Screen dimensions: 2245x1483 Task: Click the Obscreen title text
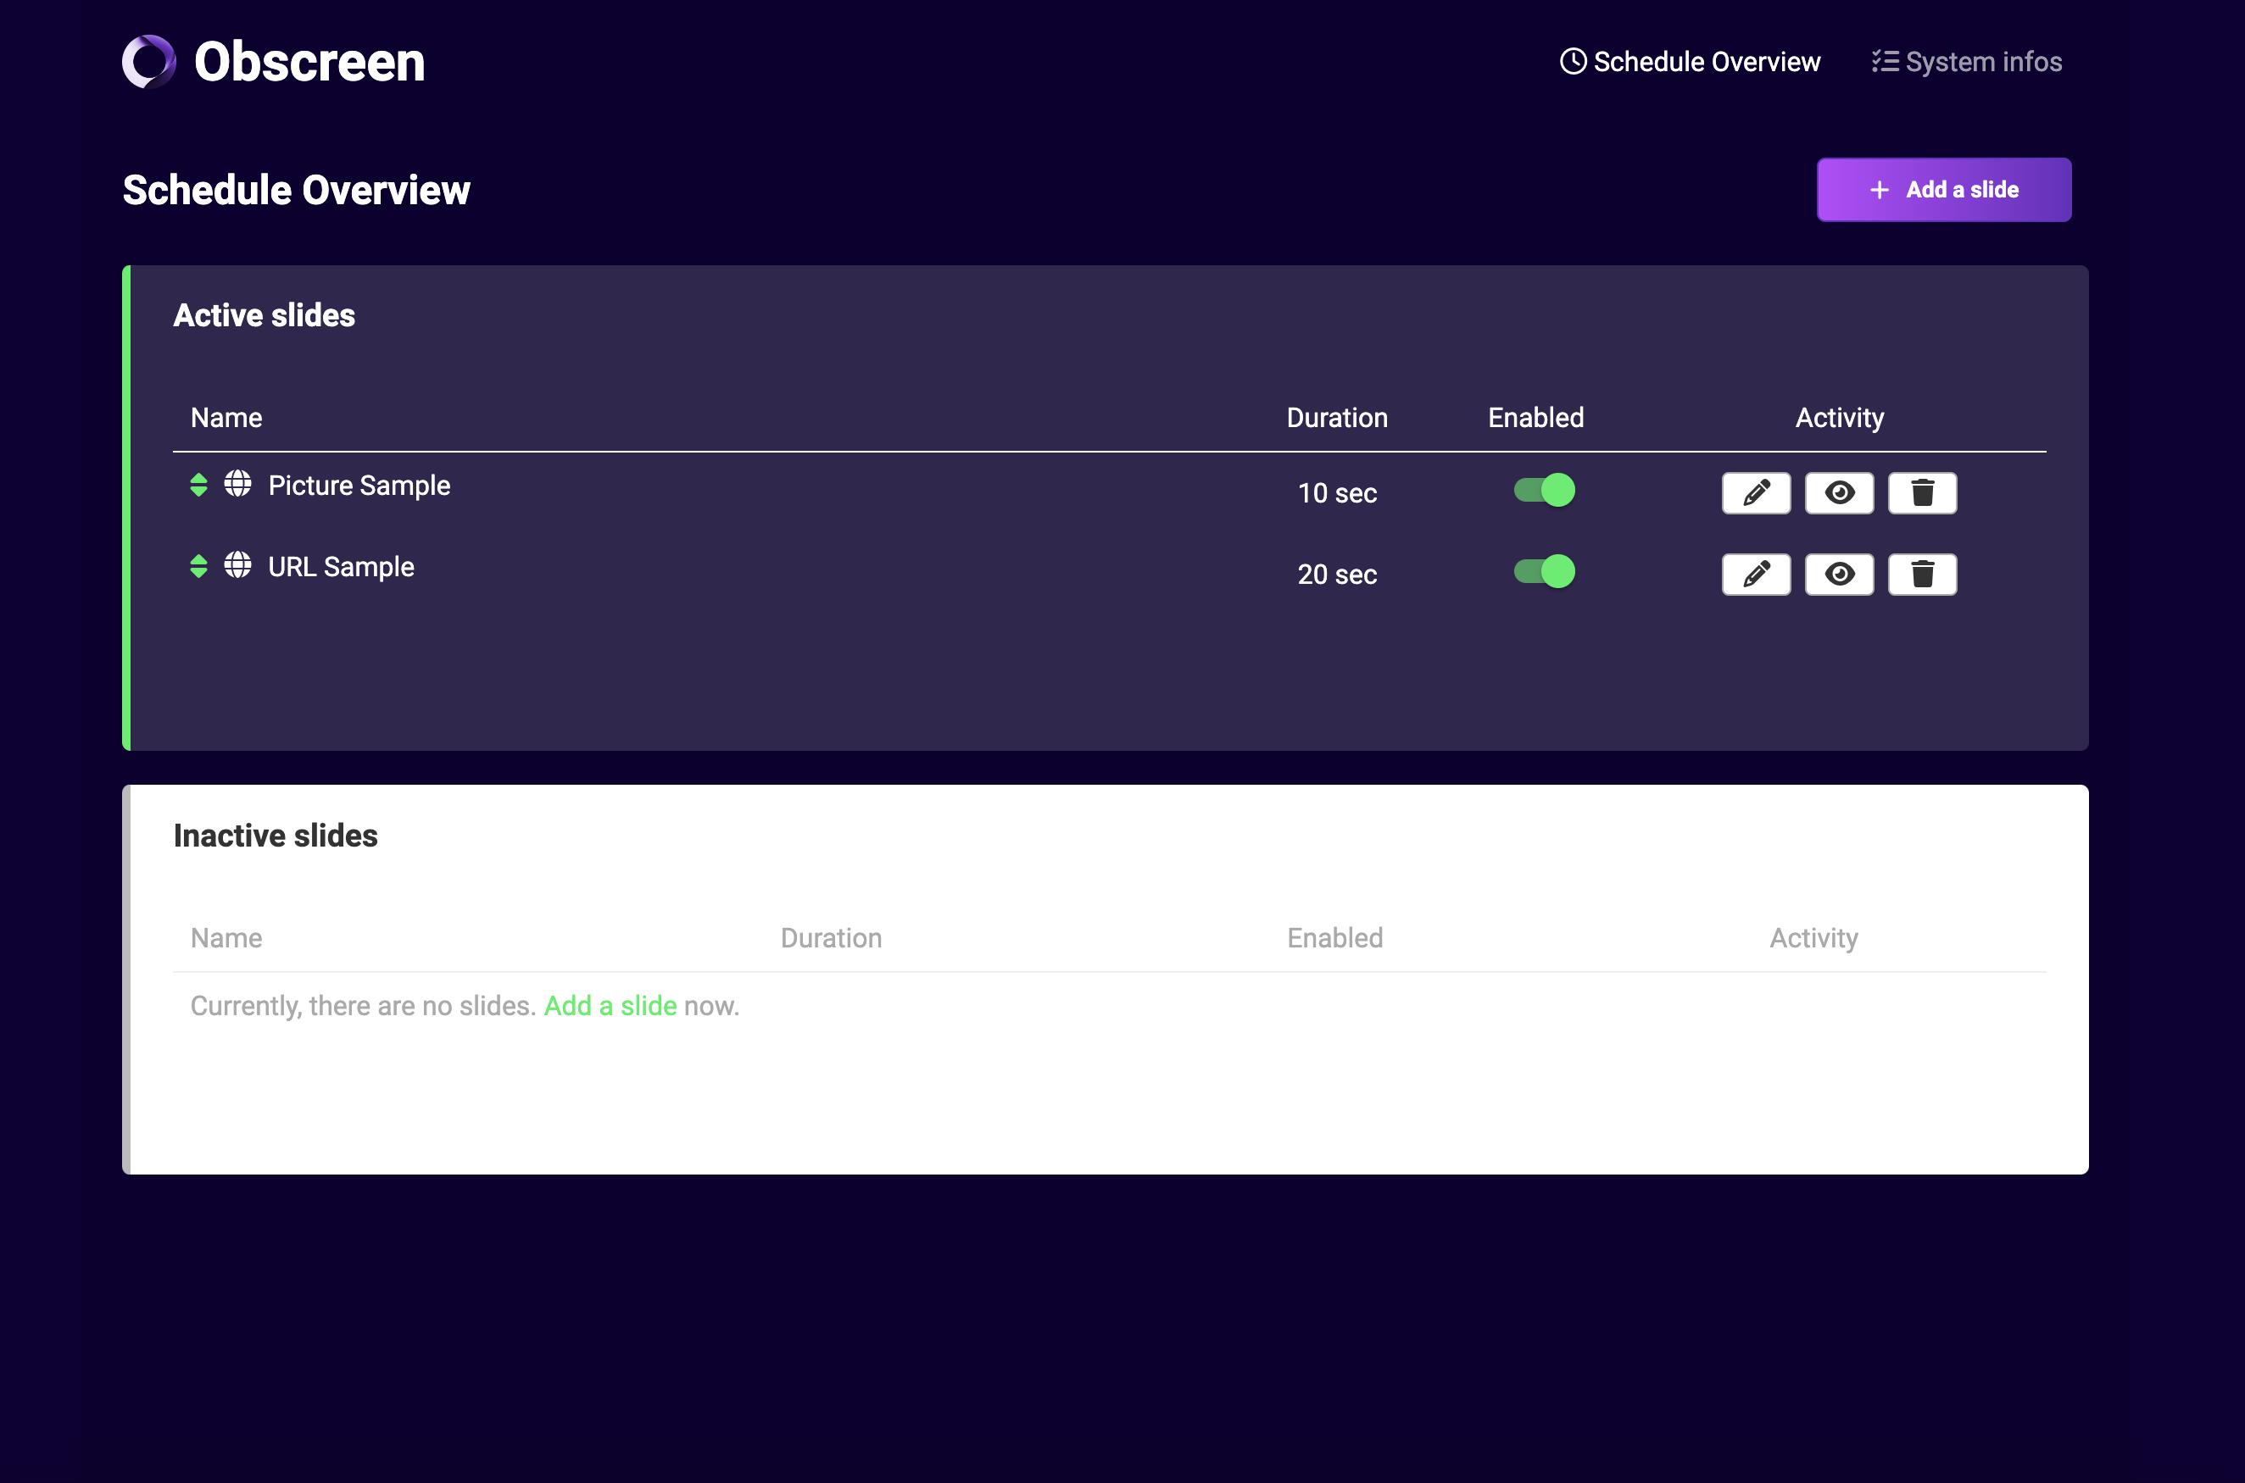point(309,63)
